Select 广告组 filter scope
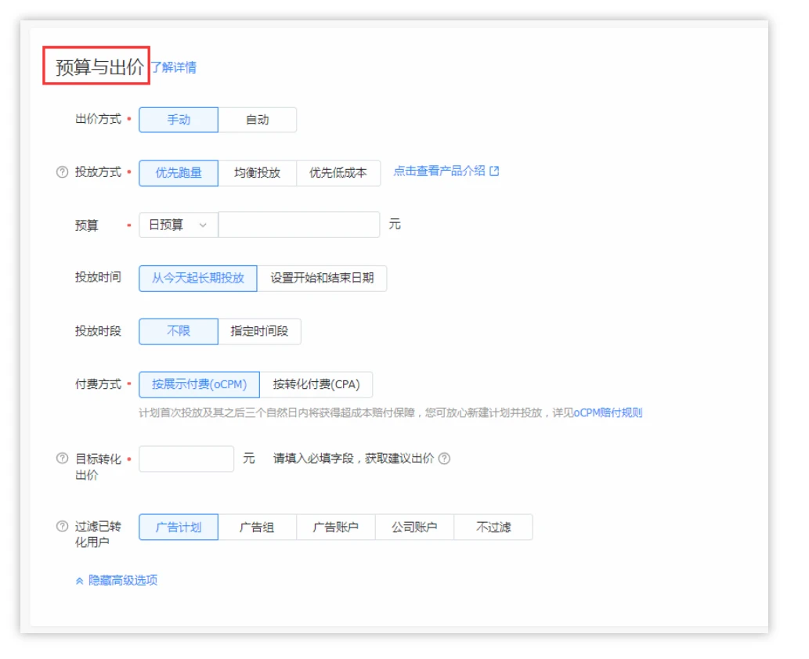The width and height of the screenshot is (809, 659). point(257,527)
